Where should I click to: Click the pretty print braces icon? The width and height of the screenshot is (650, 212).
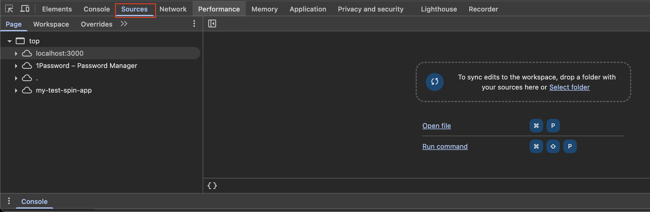(x=212, y=186)
